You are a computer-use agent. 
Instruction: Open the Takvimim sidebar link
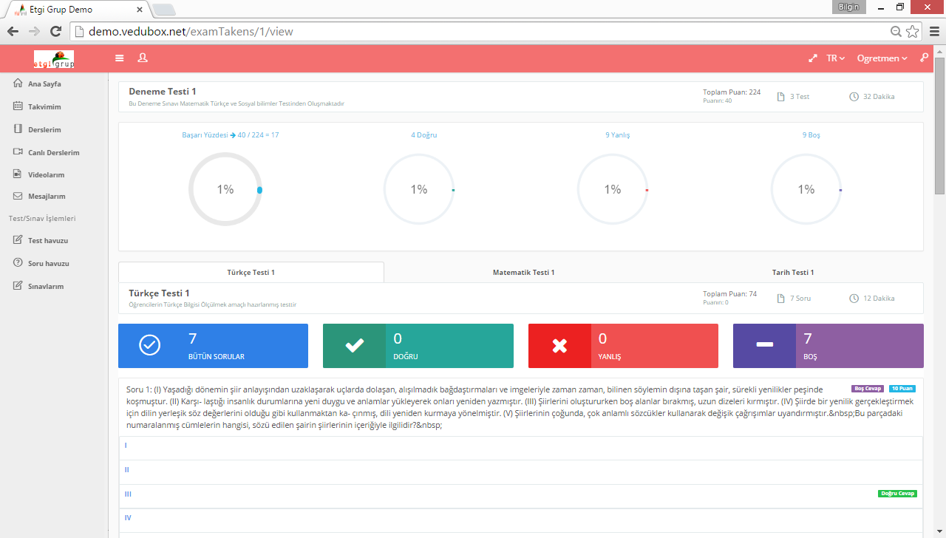point(44,107)
